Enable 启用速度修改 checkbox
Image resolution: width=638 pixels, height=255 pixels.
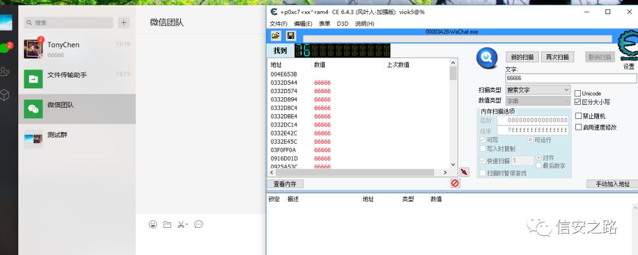578,127
